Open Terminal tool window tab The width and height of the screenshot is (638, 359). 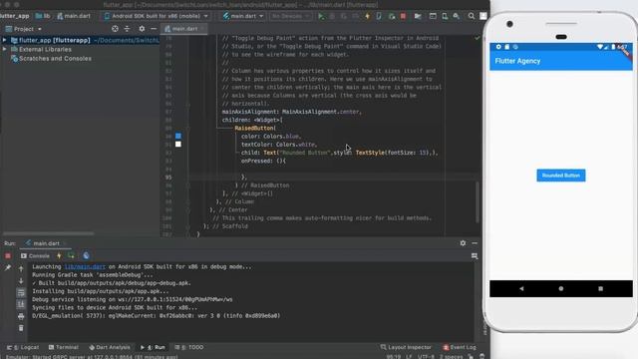(x=64, y=347)
